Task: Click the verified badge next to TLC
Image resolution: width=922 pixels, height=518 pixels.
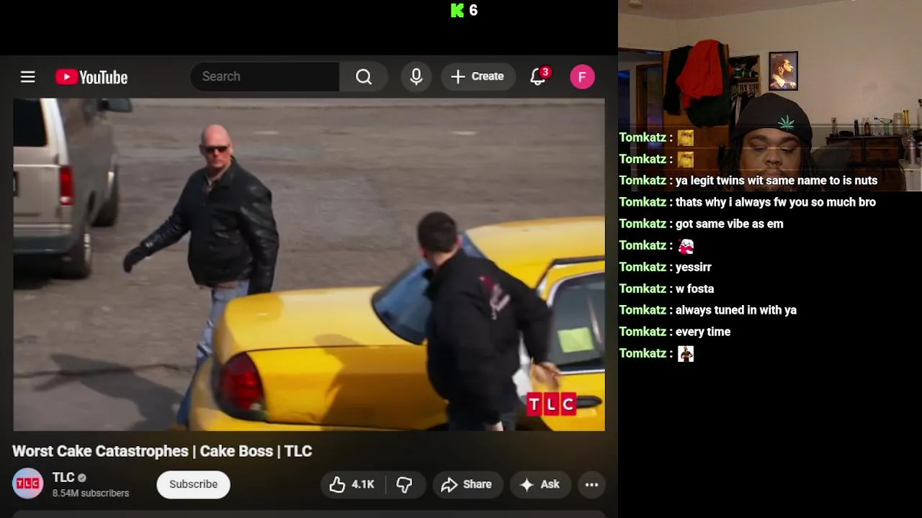Action: tap(82, 478)
